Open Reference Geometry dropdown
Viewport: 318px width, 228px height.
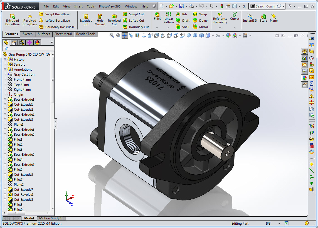click(220, 28)
